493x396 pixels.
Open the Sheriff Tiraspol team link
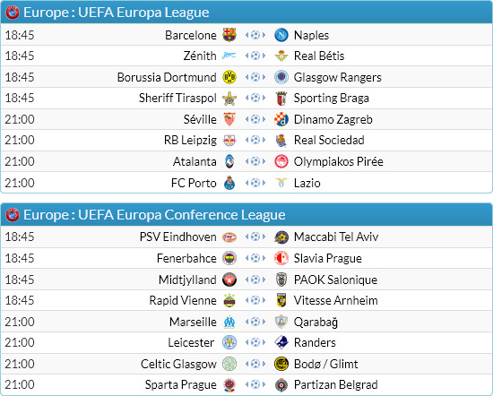(177, 98)
